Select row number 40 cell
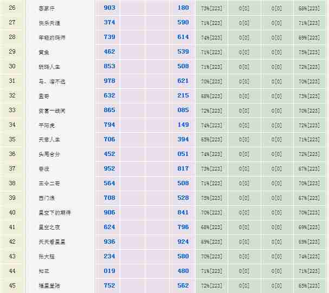The width and height of the screenshot is (329, 293). click(12, 213)
